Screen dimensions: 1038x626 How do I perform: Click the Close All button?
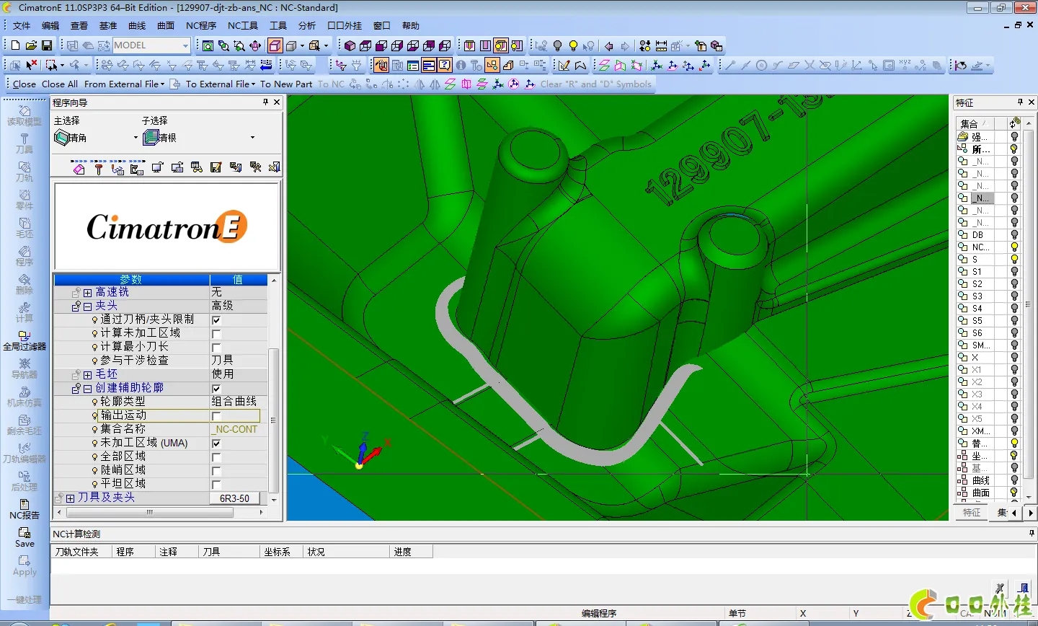[x=60, y=84]
